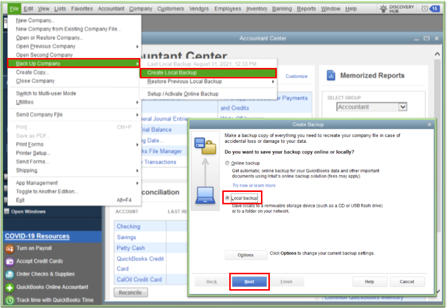447x308 pixels.
Task: Expand the App Management submenu
Action: (x=137, y=183)
